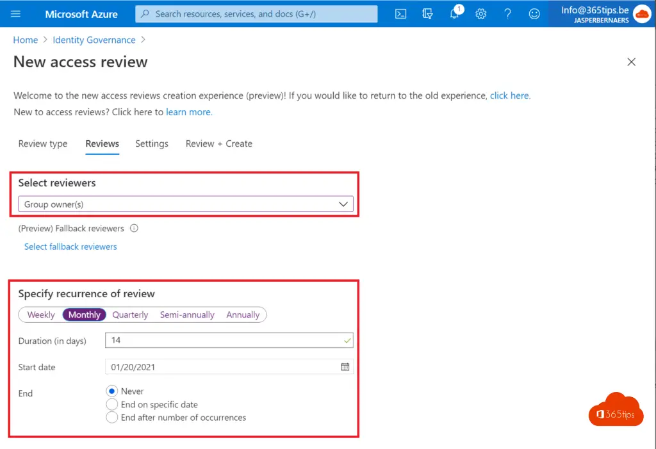This screenshot has height=449, width=656.
Task: Expand the Group owner(s) reviewers dropdown
Action: pyautogui.click(x=186, y=204)
